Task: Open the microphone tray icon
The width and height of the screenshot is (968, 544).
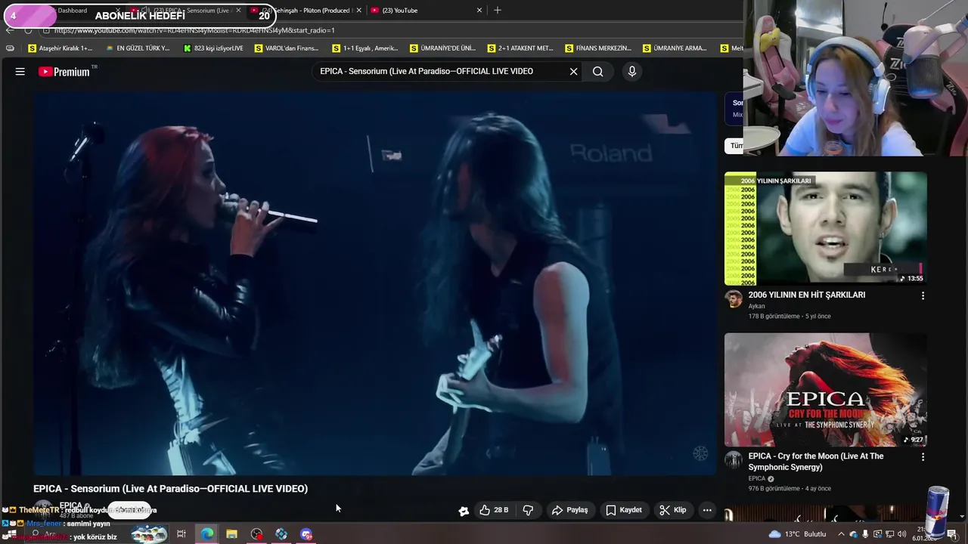Action: tap(866, 534)
